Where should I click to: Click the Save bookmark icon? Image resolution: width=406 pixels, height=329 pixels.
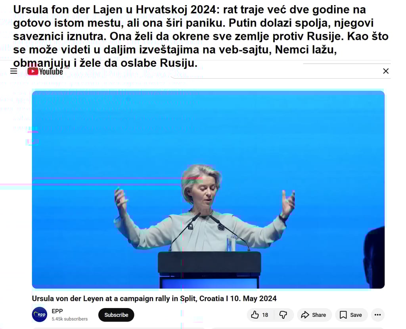click(343, 315)
